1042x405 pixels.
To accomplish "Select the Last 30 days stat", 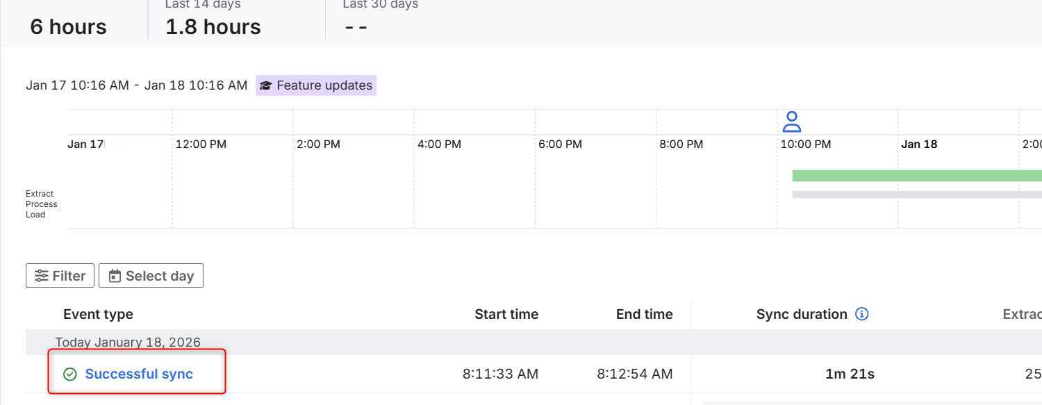I will tap(380, 21).
